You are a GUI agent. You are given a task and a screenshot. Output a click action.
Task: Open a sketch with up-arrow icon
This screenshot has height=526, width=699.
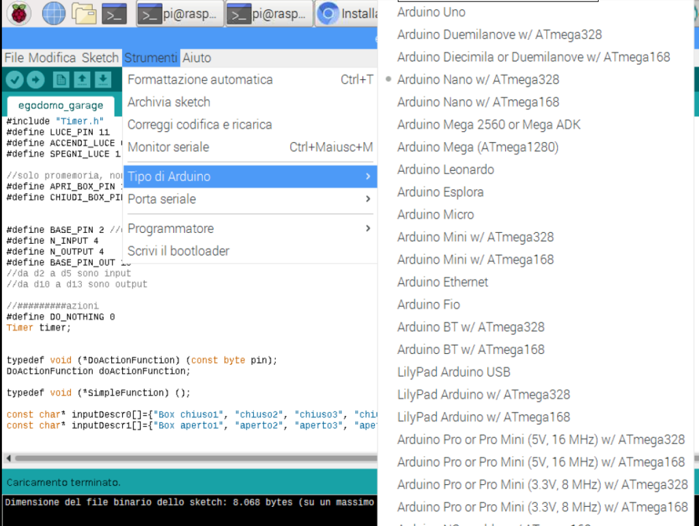click(82, 80)
